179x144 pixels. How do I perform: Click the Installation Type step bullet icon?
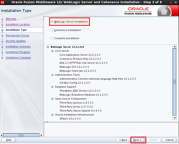(x=2, y=30)
